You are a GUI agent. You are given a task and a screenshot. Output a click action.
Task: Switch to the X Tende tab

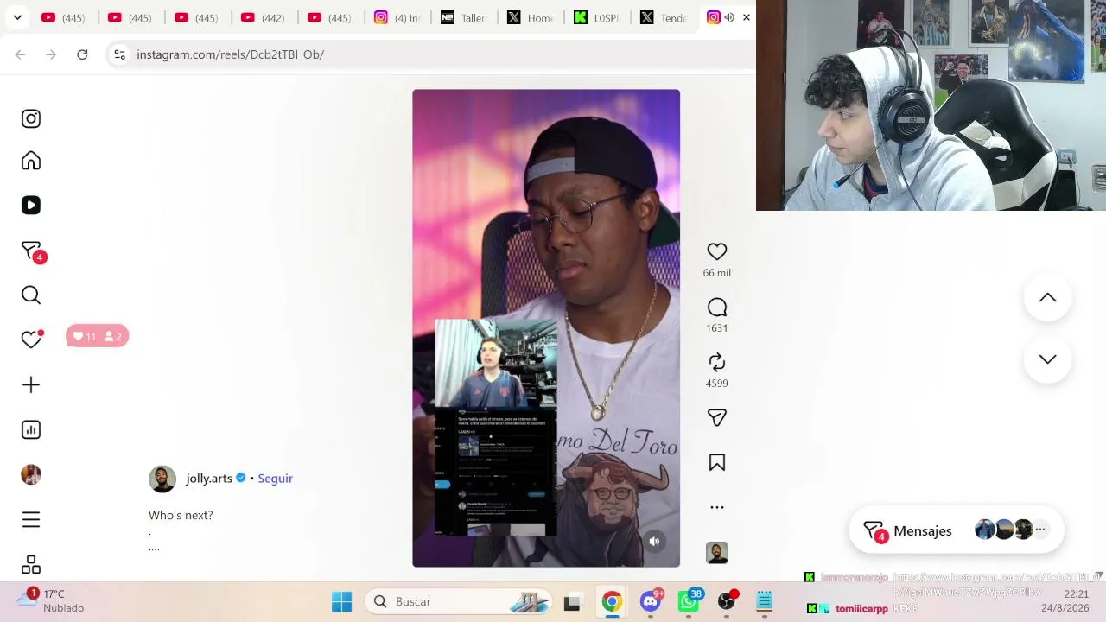pos(663,17)
